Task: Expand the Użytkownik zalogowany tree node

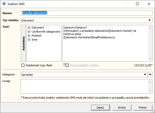Action: (29, 32)
